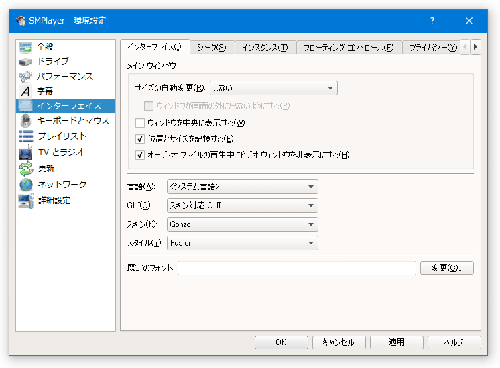Image resolution: width=500 pixels, height=368 pixels.
Task: Click the 既定のフォント text field
Action: [297, 268]
